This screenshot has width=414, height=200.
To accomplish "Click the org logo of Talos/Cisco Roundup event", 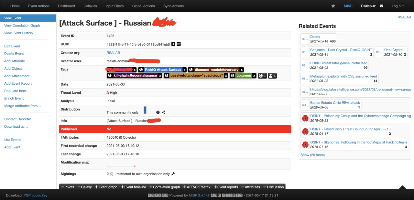I will pos(305,132).
